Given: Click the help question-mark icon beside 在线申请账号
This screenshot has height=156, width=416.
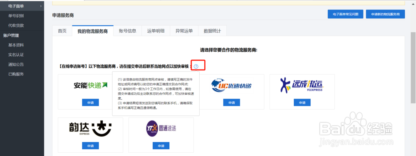Looking at the screenshot, I should [196, 67].
